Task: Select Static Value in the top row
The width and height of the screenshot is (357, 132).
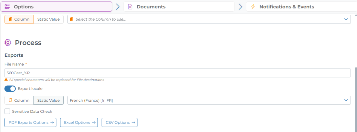Action: point(49,19)
